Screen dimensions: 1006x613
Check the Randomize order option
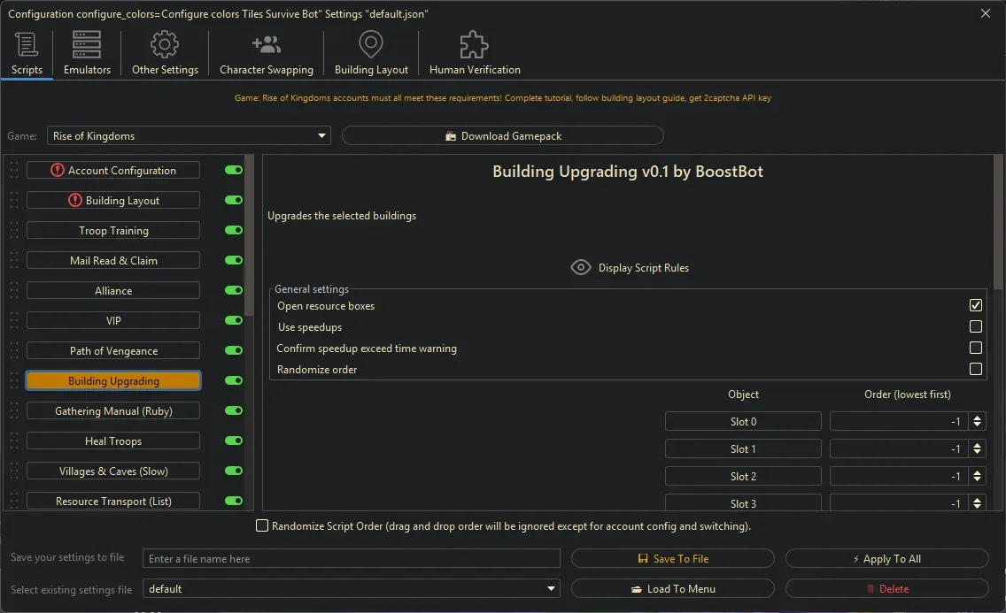[x=976, y=369]
